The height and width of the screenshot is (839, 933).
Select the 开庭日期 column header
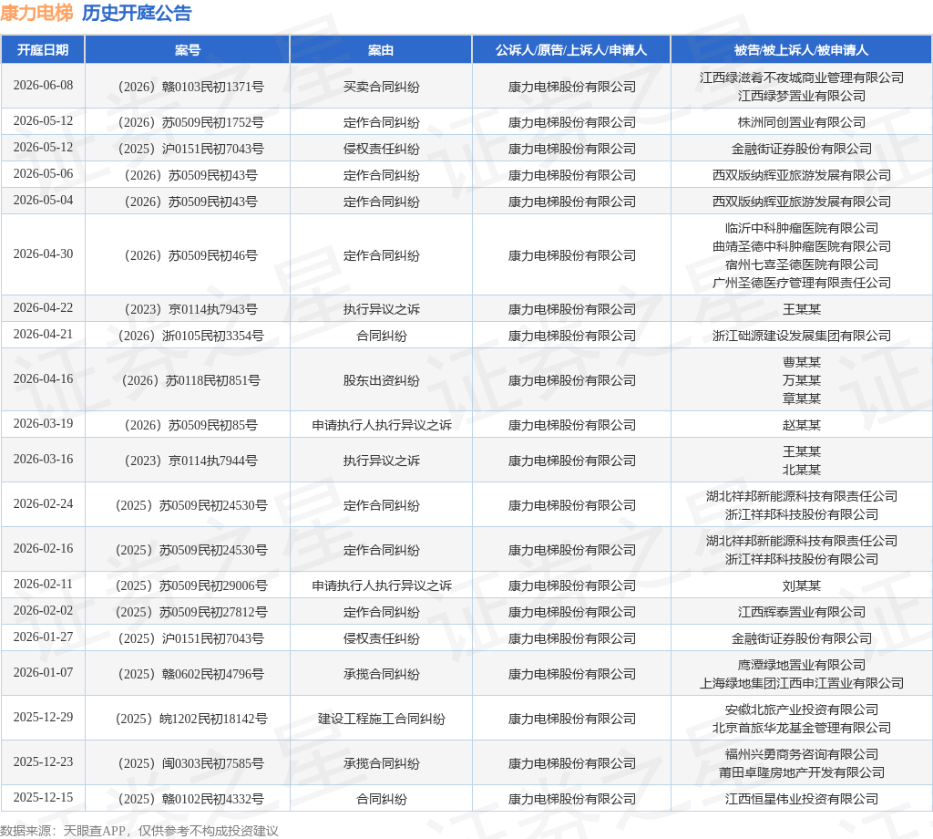43,50
